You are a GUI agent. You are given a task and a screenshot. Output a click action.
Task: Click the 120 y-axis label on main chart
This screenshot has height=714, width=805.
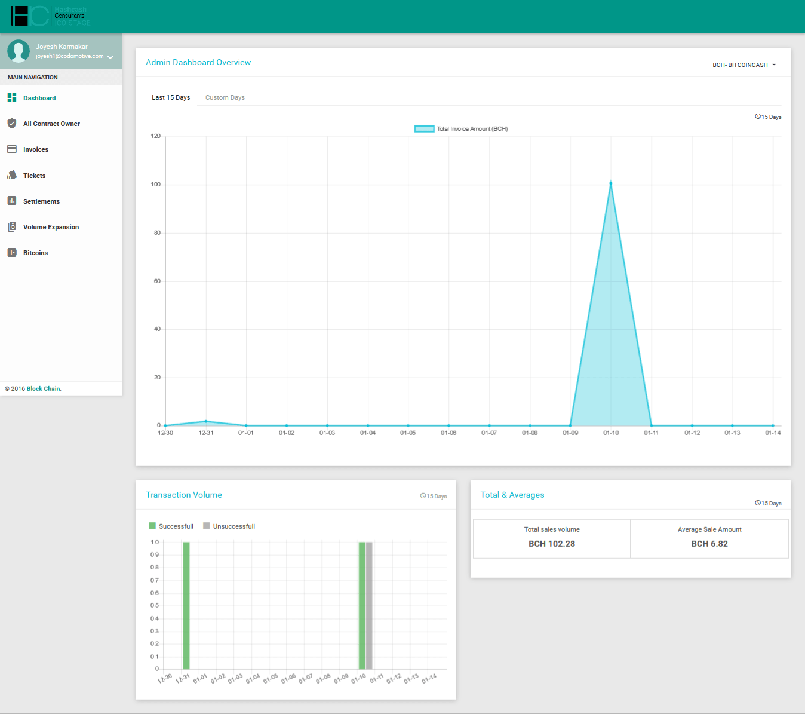point(156,136)
